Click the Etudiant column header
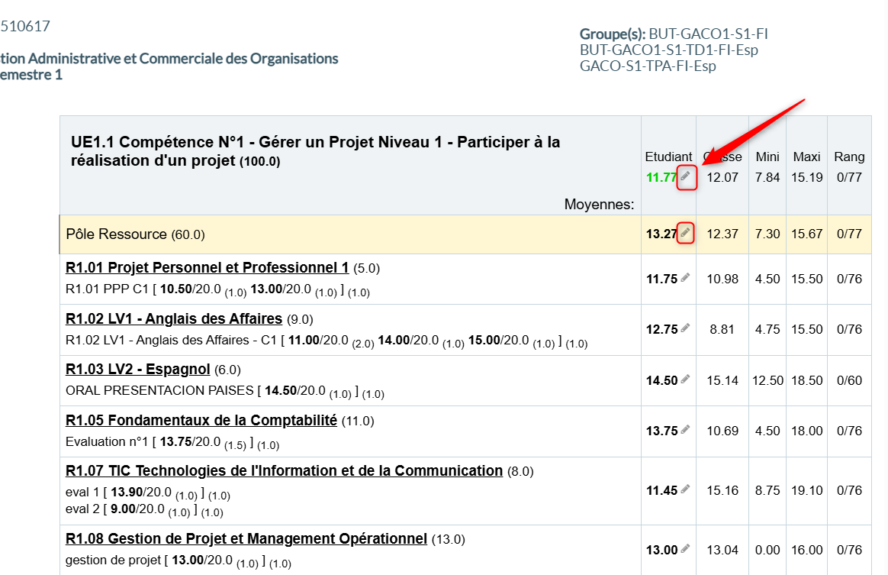The width and height of the screenshot is (888, 575). pos(668,157)
